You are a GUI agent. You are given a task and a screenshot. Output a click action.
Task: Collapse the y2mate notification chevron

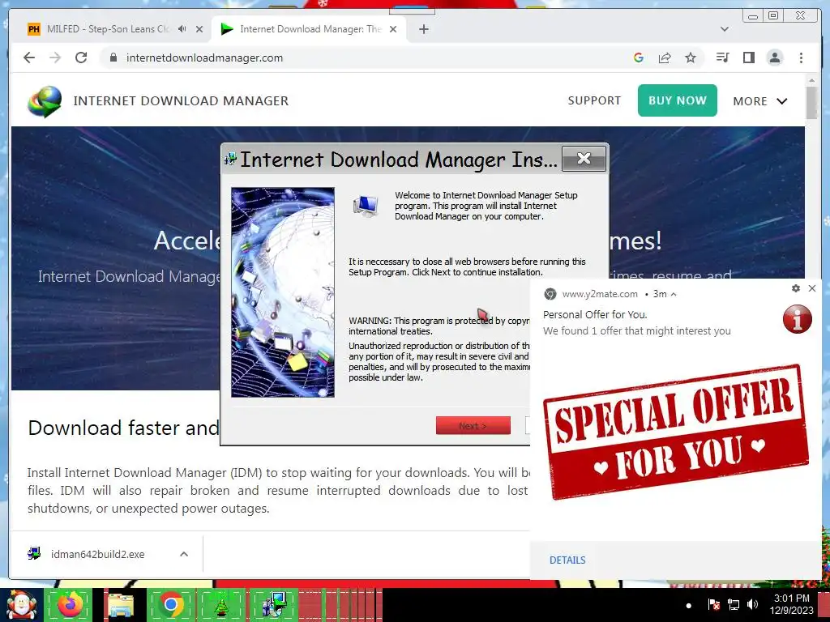click(x=674, y=295)
